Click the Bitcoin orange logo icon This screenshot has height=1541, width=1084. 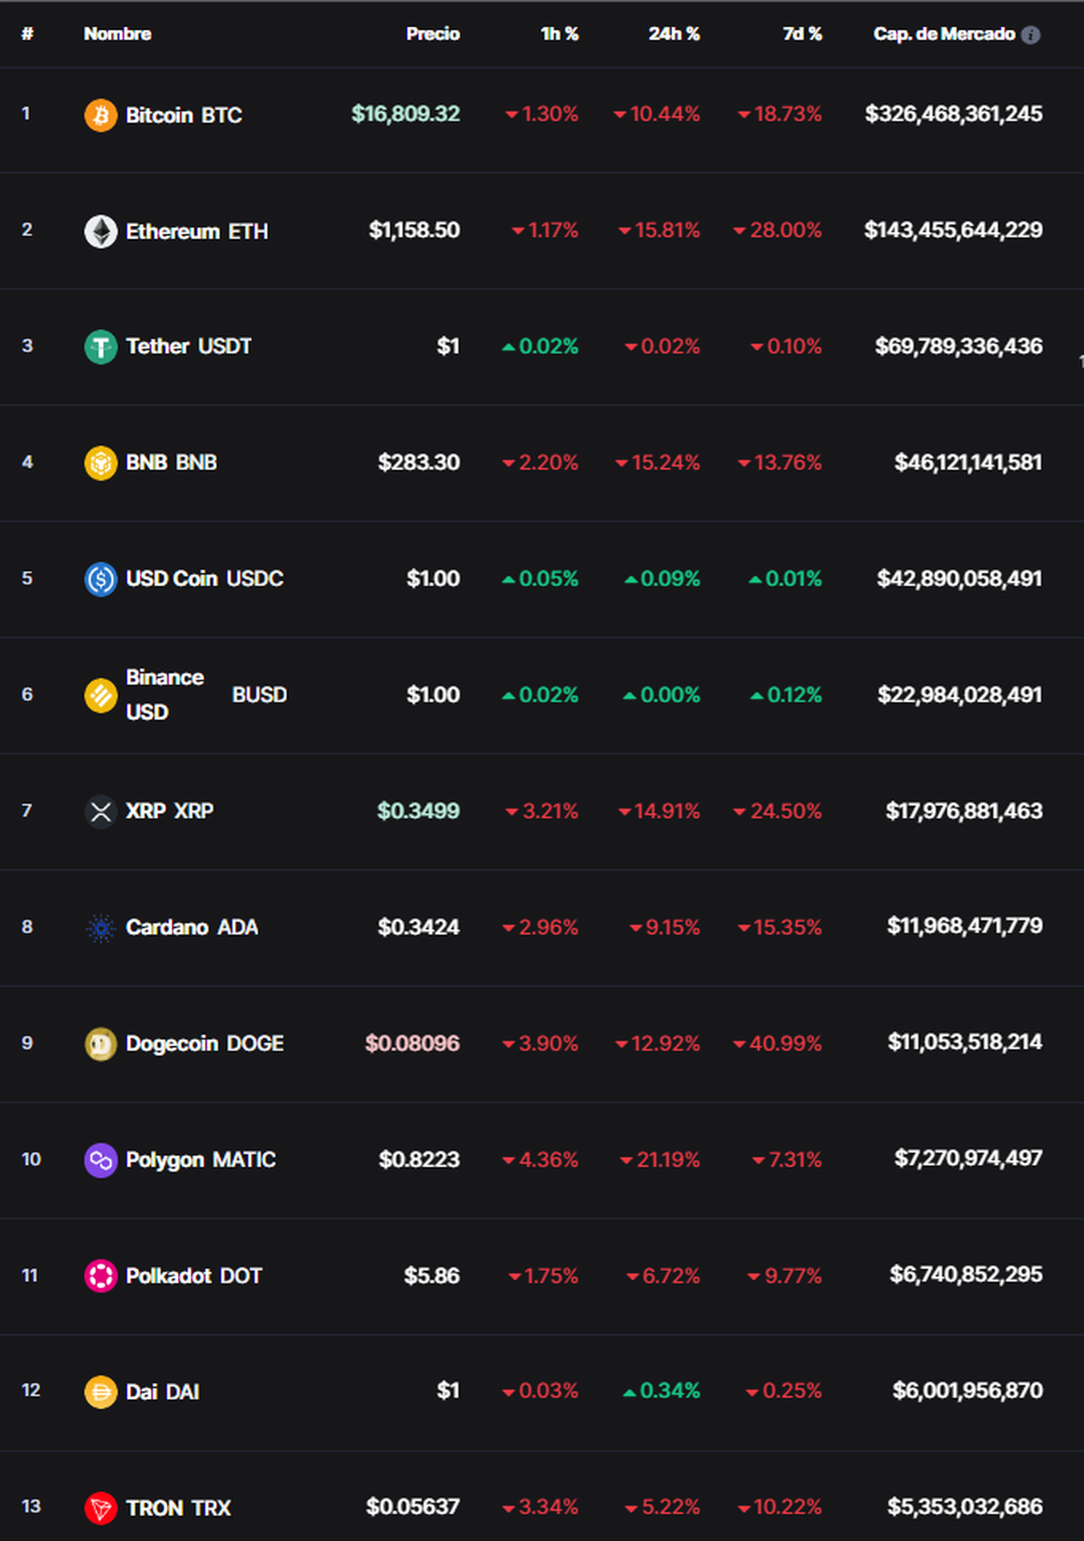click(x=100, y=116)
